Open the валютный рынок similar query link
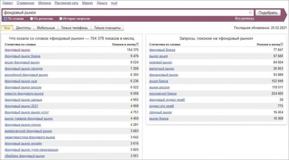The height and width of the screenshot is (160, 289). point(162,69)
